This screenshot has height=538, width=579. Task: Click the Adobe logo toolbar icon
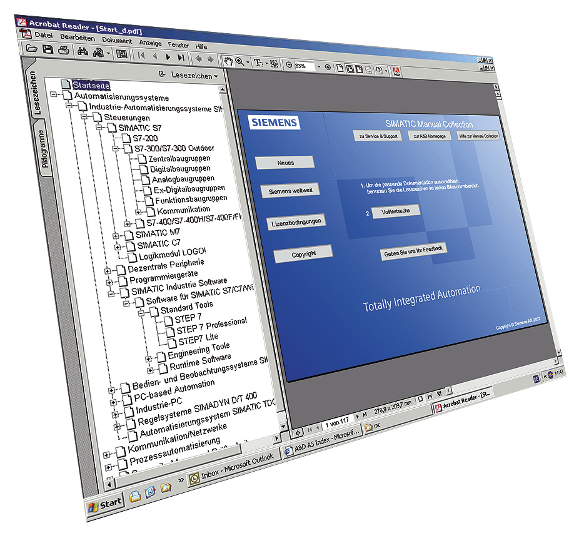[x=396, y=72]
